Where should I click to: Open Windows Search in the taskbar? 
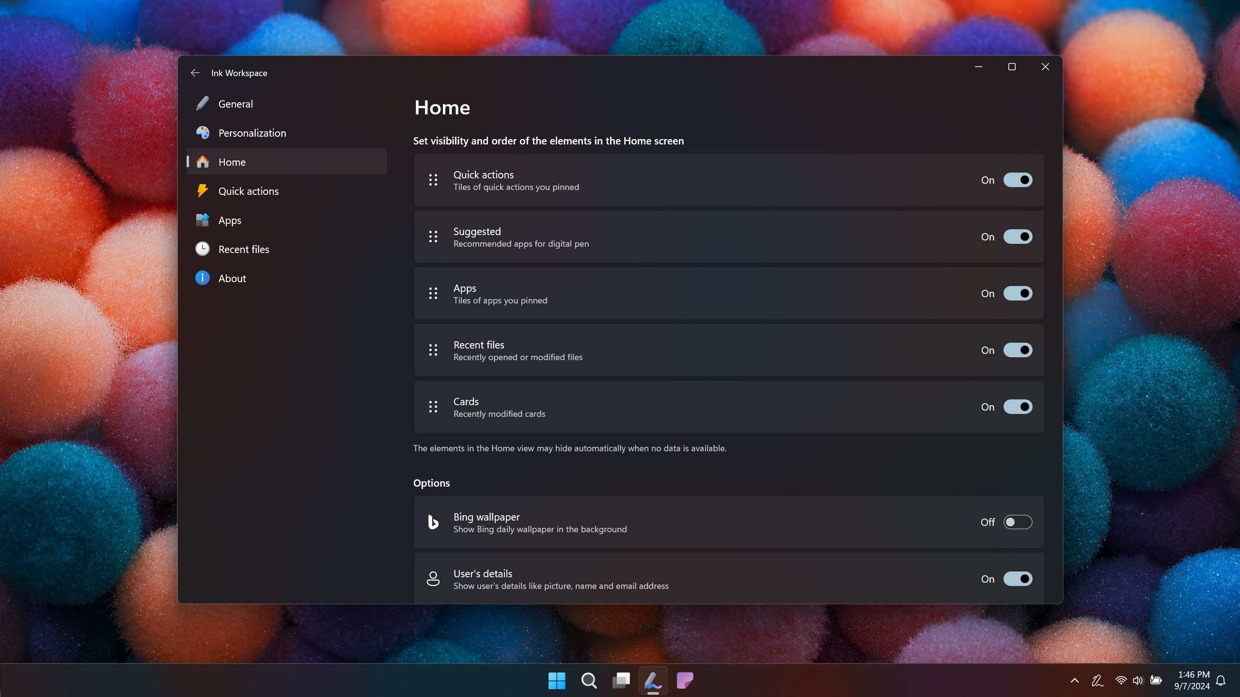point(588,680)
